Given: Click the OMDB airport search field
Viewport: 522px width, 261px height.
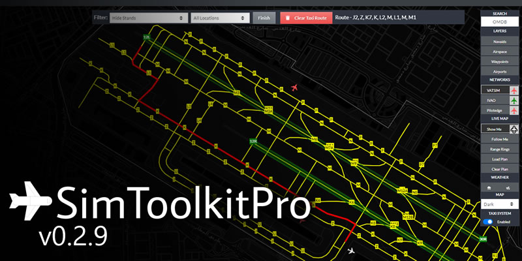Looking at the screenshot, I should [500, 22].
